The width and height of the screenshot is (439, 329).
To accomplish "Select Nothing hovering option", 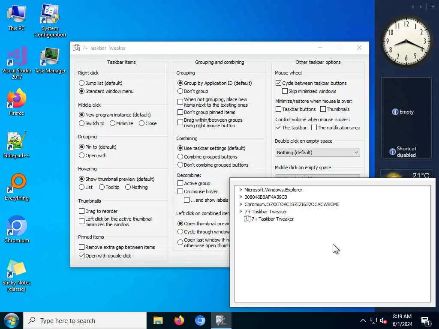I will tap(128, 187).
